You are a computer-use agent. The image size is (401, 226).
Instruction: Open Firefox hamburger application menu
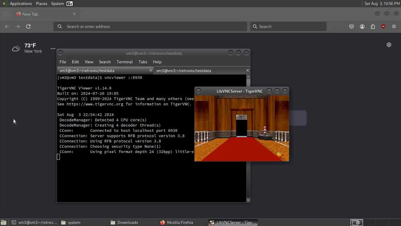tap(394, 26)
